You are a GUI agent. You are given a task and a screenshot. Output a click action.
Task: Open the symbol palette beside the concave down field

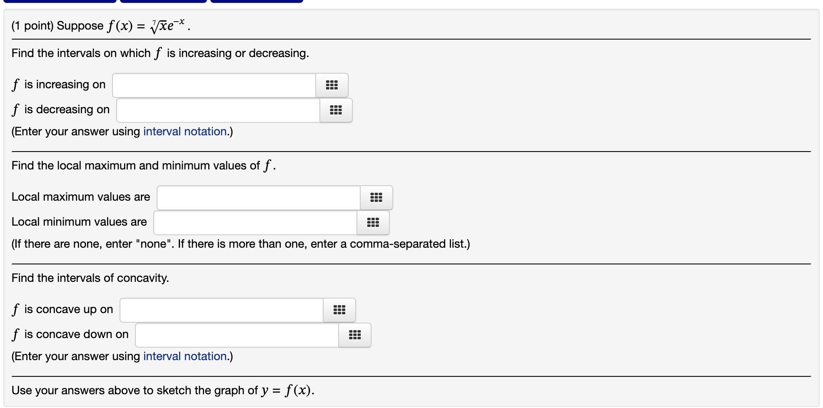[x=354, y=335]
